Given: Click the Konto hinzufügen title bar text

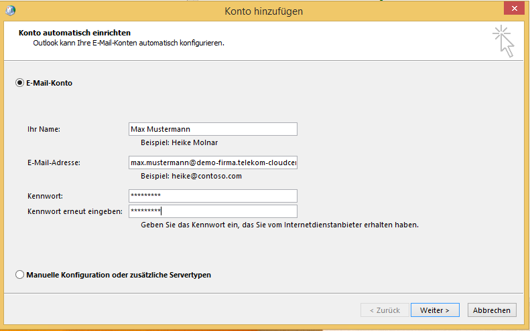Looking at the screenshot, I should (265, 11).
